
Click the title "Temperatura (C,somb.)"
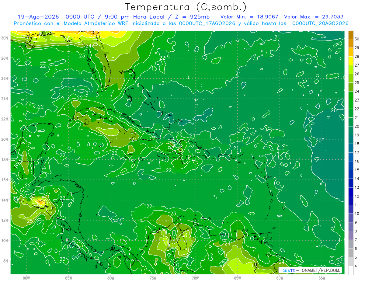click(186, 7)
